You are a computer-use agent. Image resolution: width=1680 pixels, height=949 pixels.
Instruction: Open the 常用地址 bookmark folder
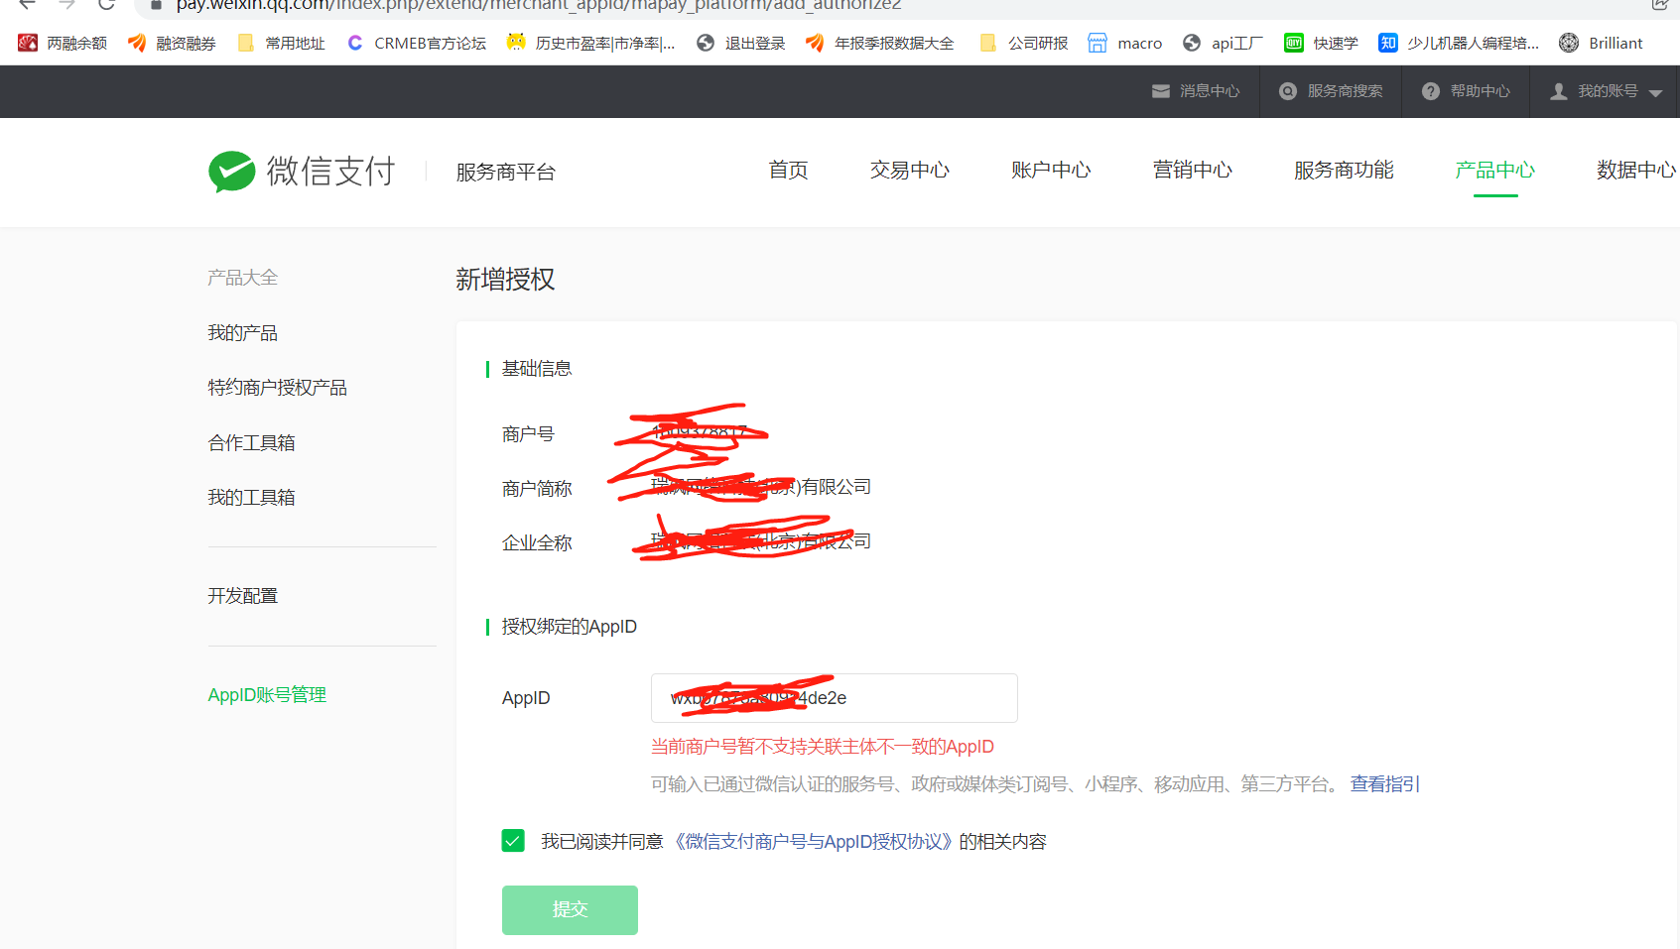(282, 43)
